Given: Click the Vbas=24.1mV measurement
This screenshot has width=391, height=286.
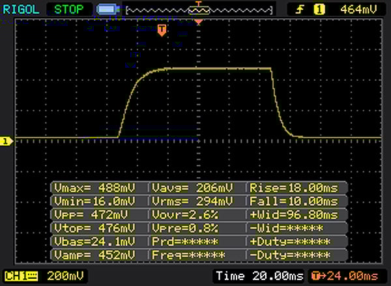Looking at the screenshot, I should (94, 242).
